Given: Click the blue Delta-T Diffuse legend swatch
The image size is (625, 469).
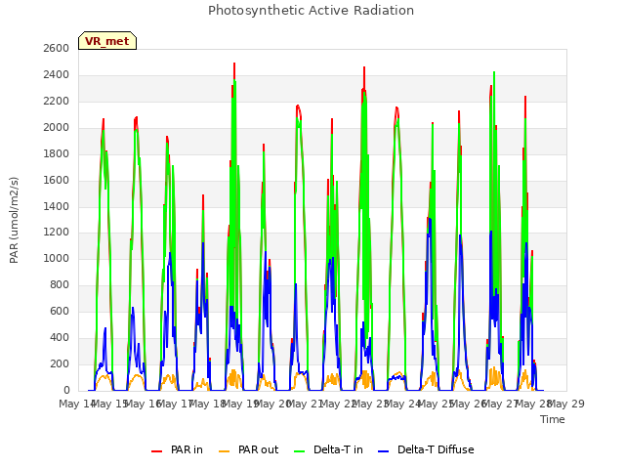Looking at the screenshot, I should tap(383, 450).
